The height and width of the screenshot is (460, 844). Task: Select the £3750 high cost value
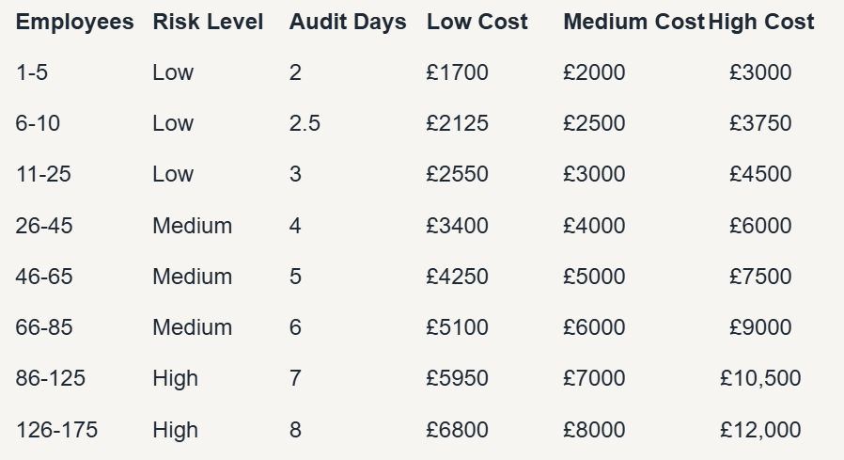[760, 123]
